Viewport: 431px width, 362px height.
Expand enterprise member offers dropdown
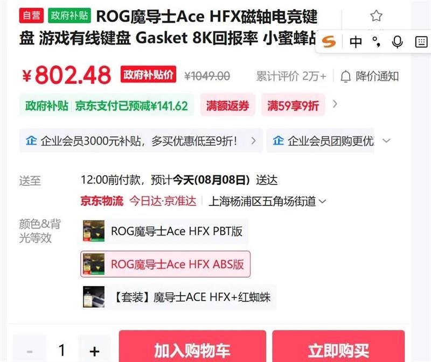(x=386, y=141)
